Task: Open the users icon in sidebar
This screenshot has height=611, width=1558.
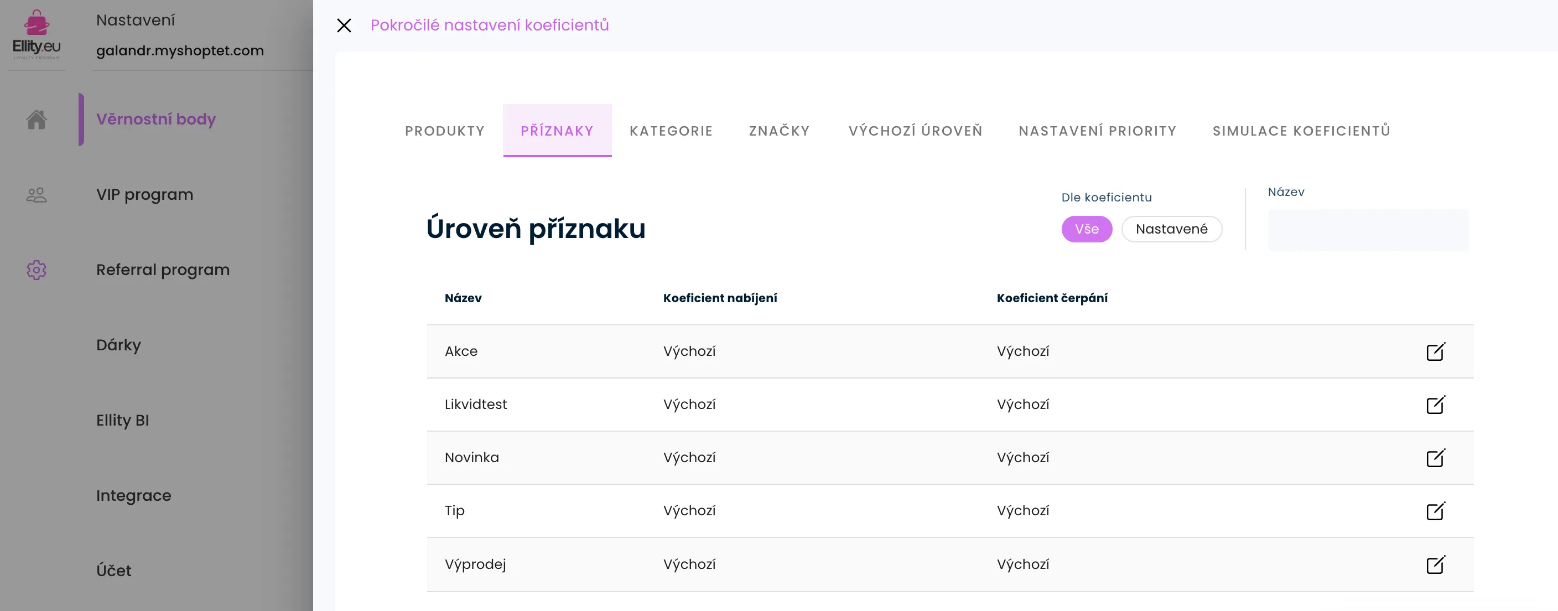Action: (37, 195)
